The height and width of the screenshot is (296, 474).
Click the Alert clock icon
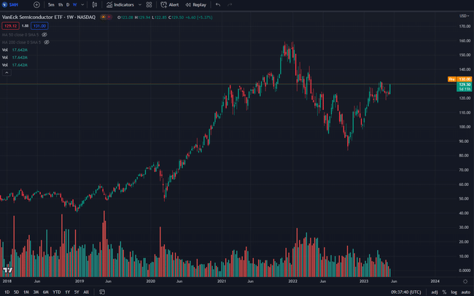click(x=164, y=4)
